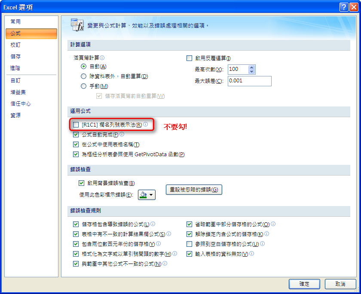The image size is (361, 294).
Task: Increase 最高次數 with spinner up arrow
Action: pyautogui.click(x=252, y=67)
